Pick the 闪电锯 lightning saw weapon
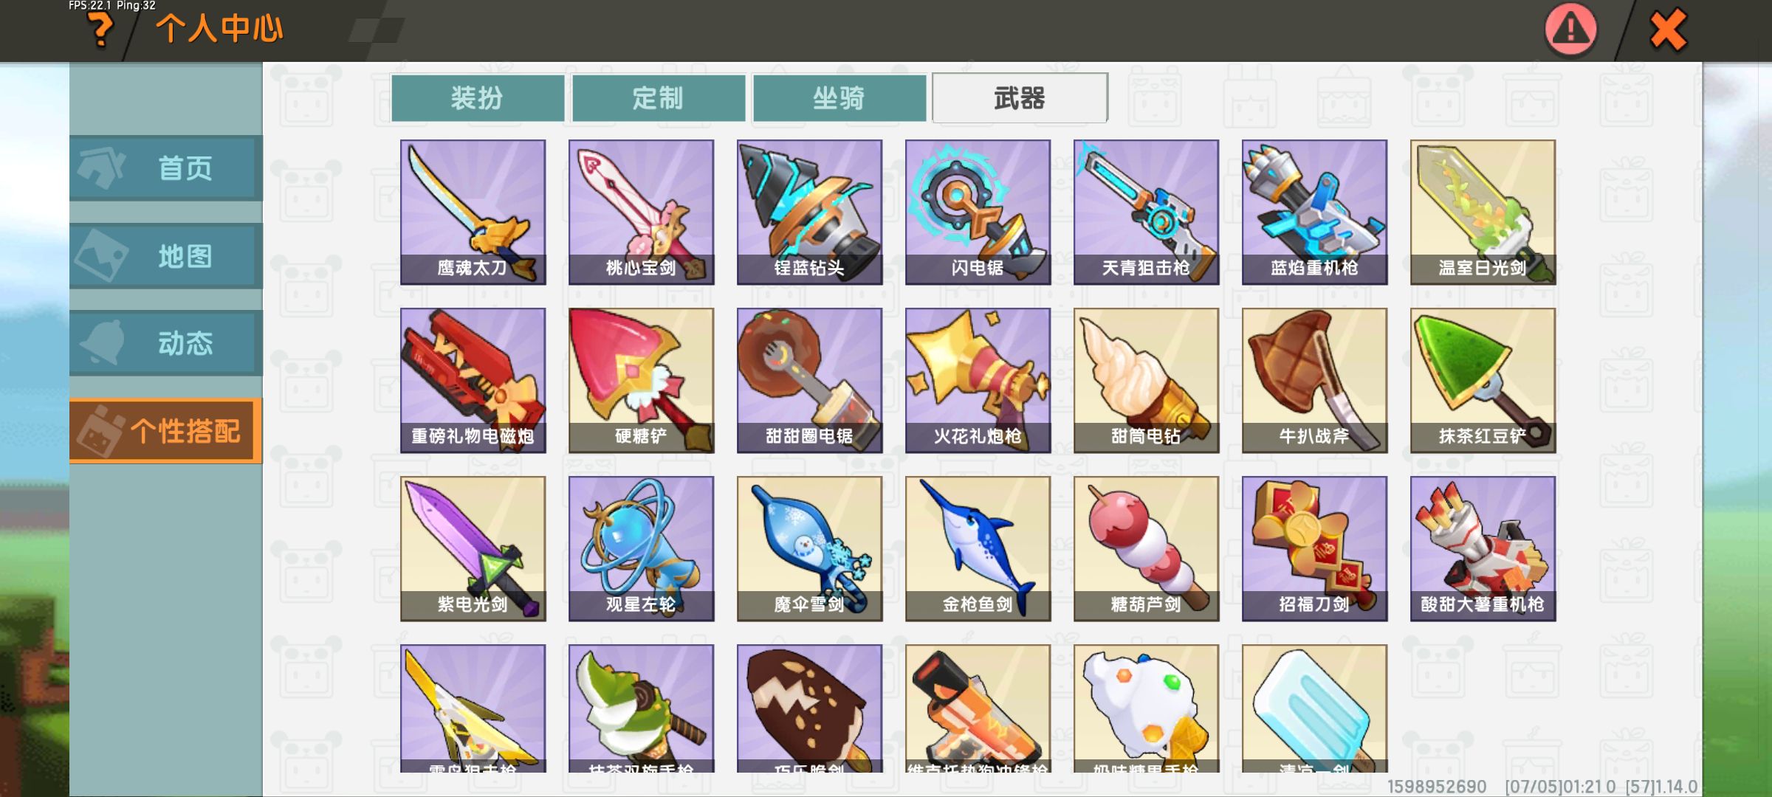 [978, 212]
